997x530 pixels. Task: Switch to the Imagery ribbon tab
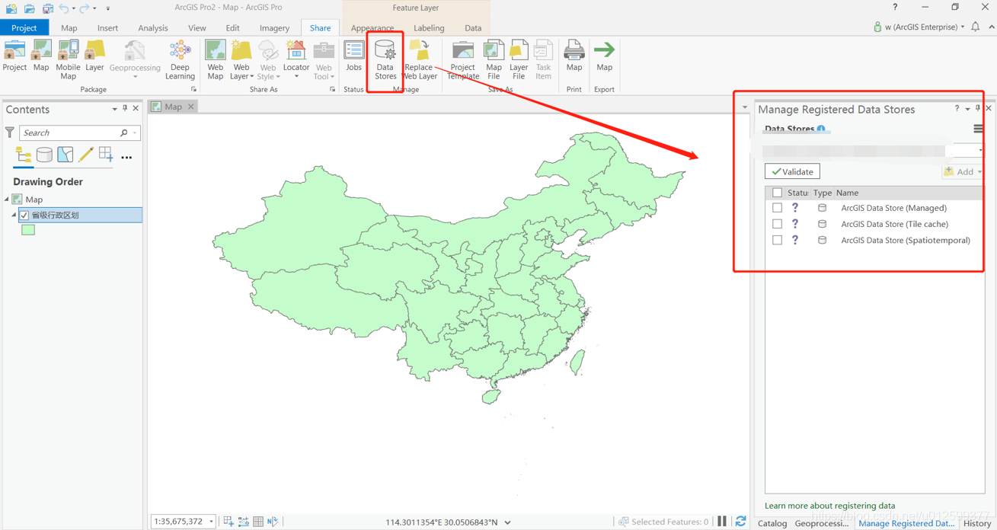click(274, 27)
